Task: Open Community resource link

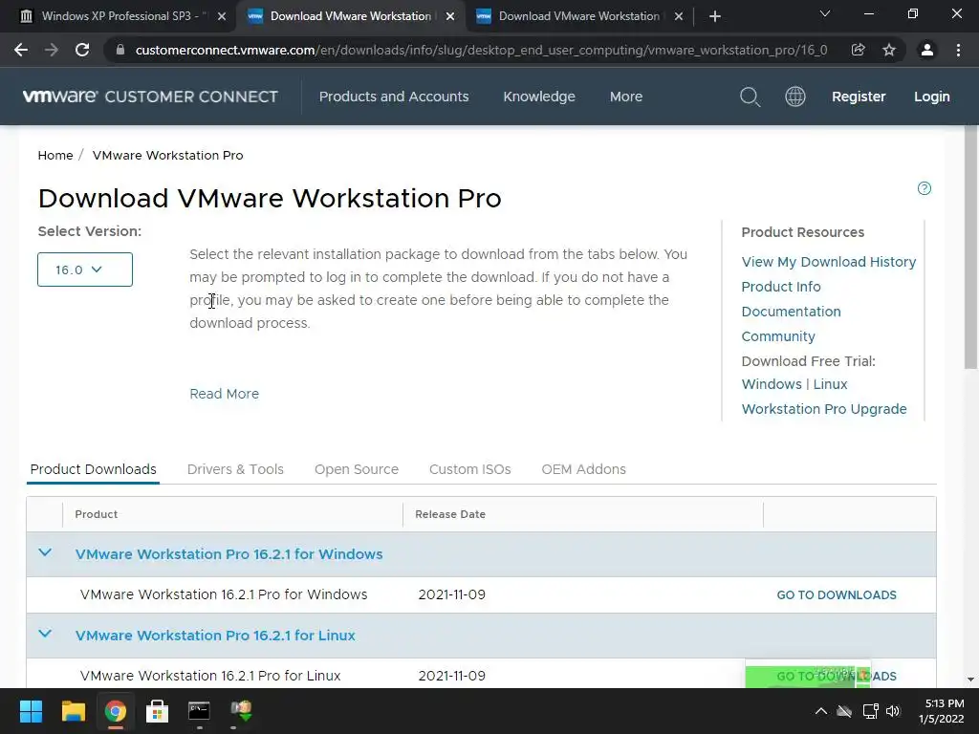Action: tap(778, 336)
